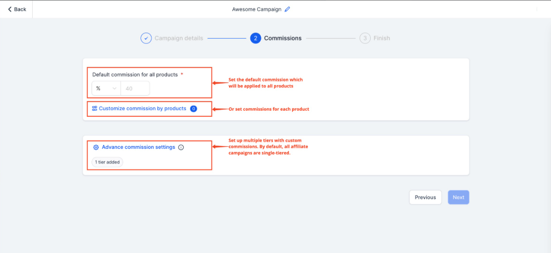
Task: Go to Campaign details step
Action: (x=179, y=38)
